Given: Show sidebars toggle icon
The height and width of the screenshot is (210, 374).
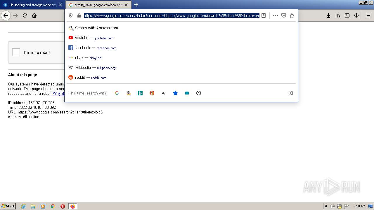Looking at the screenshot, I should point(347,15).
